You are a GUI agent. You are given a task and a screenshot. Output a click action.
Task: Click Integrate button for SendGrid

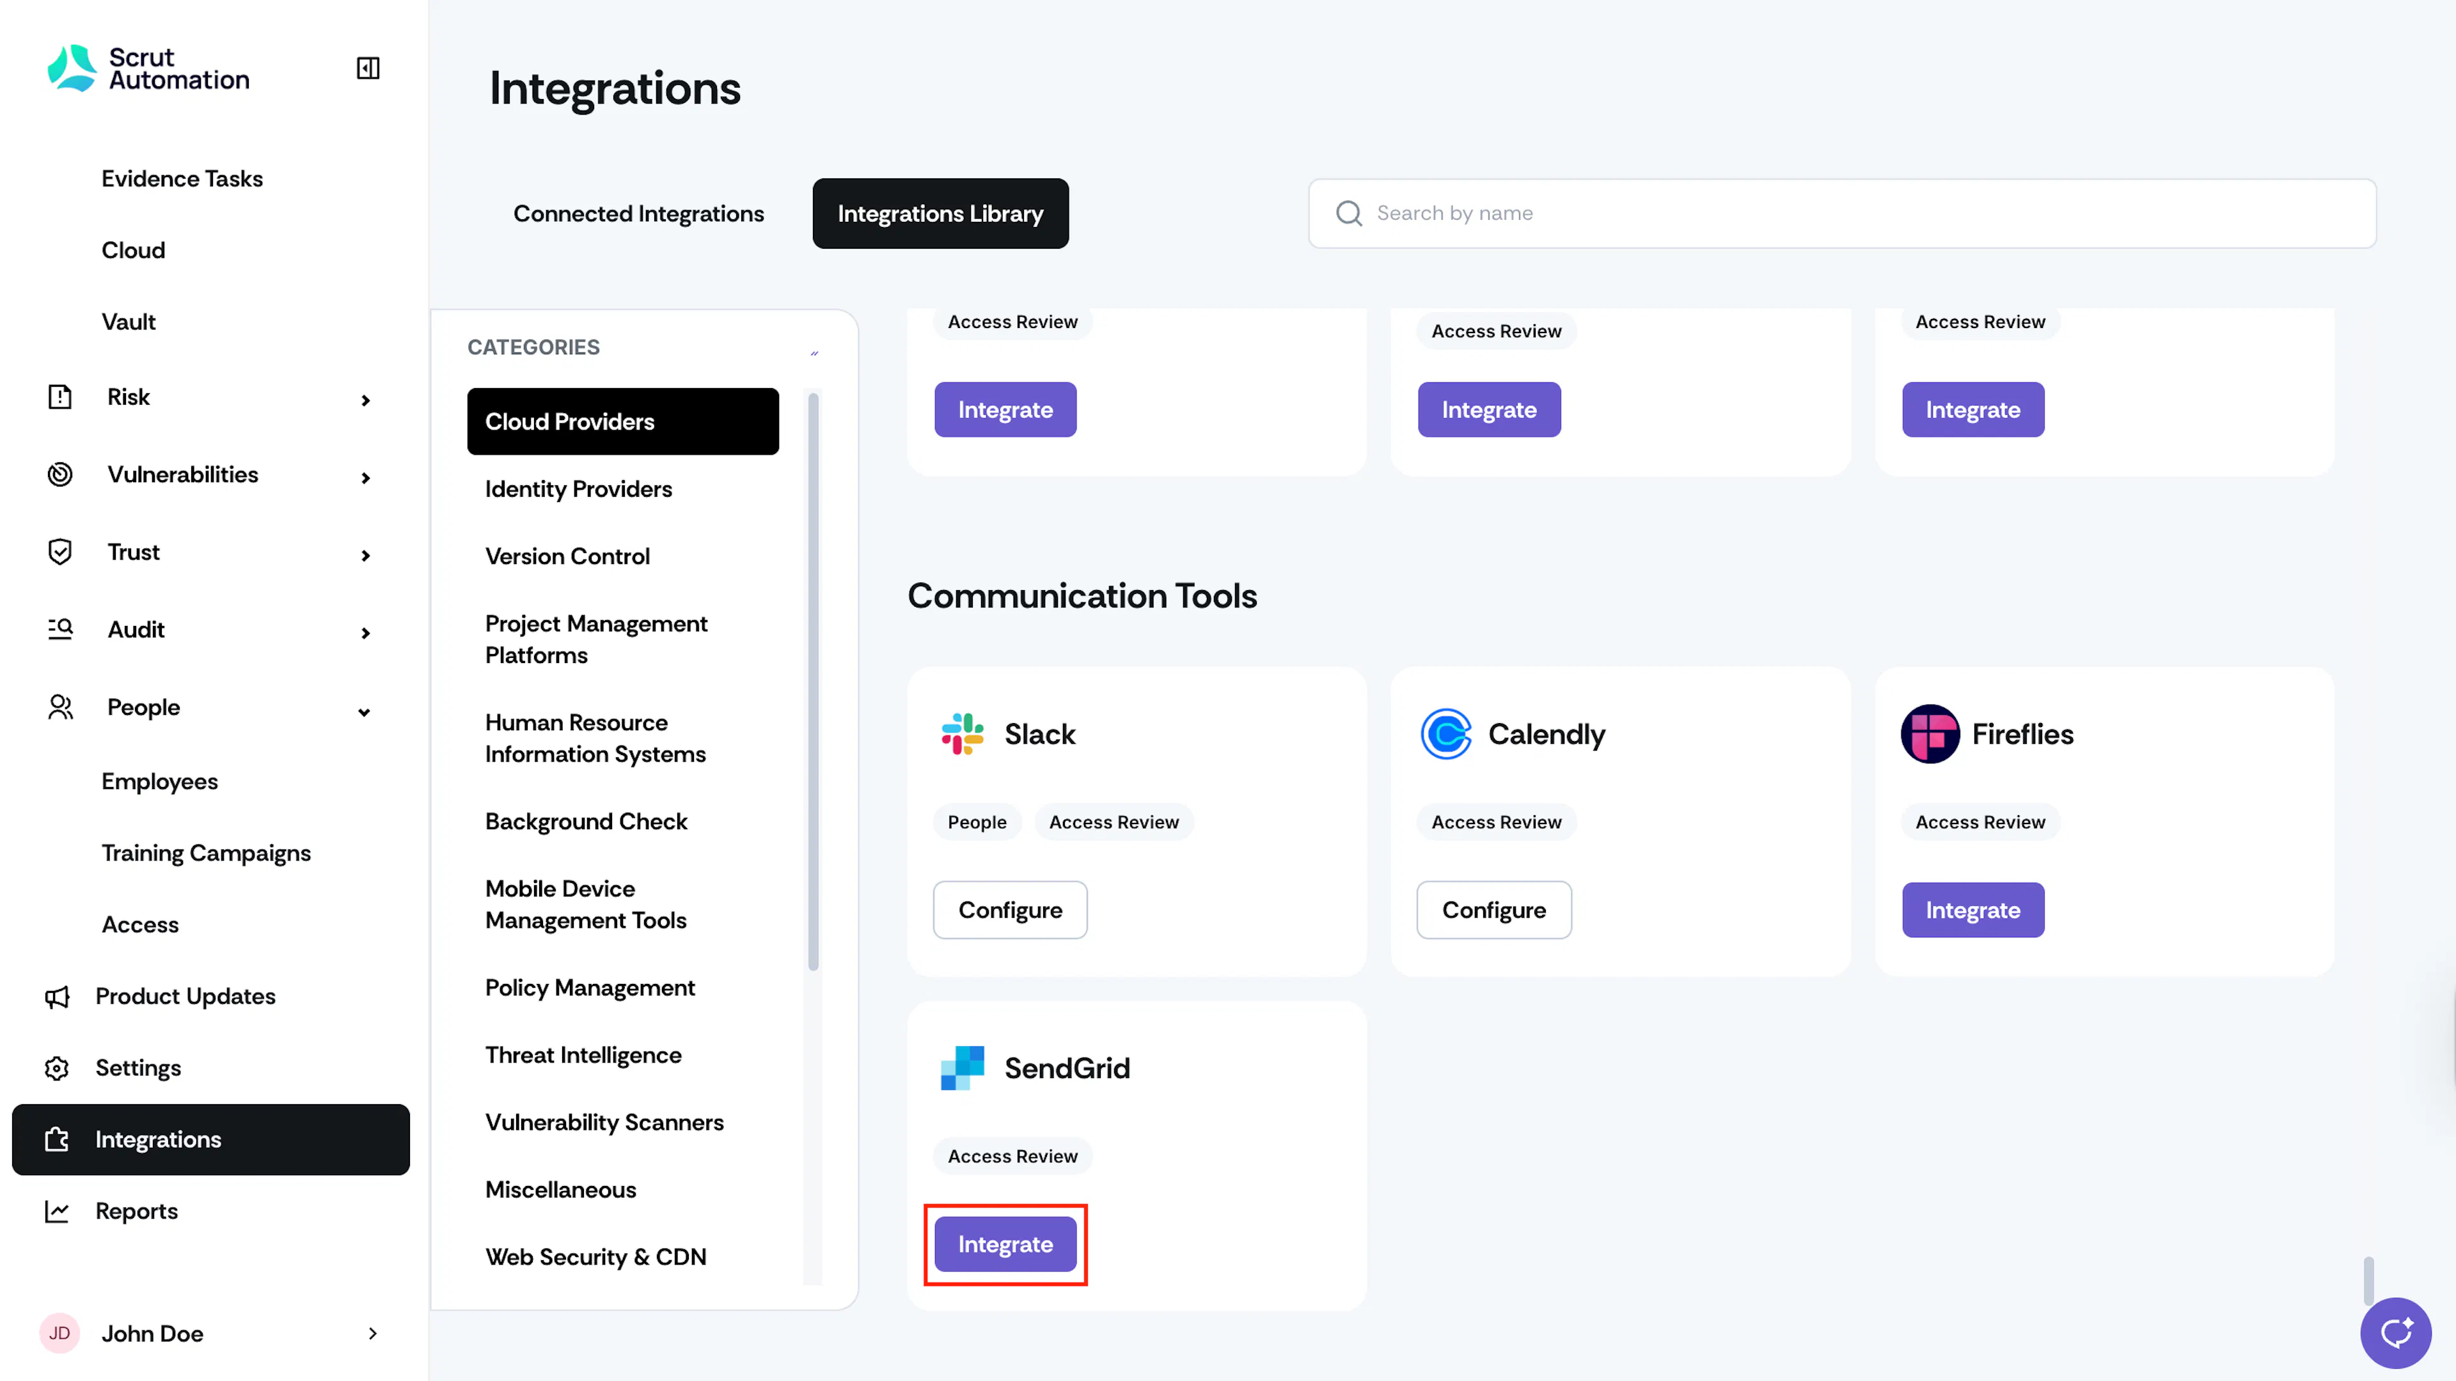click(1005, 1244)
